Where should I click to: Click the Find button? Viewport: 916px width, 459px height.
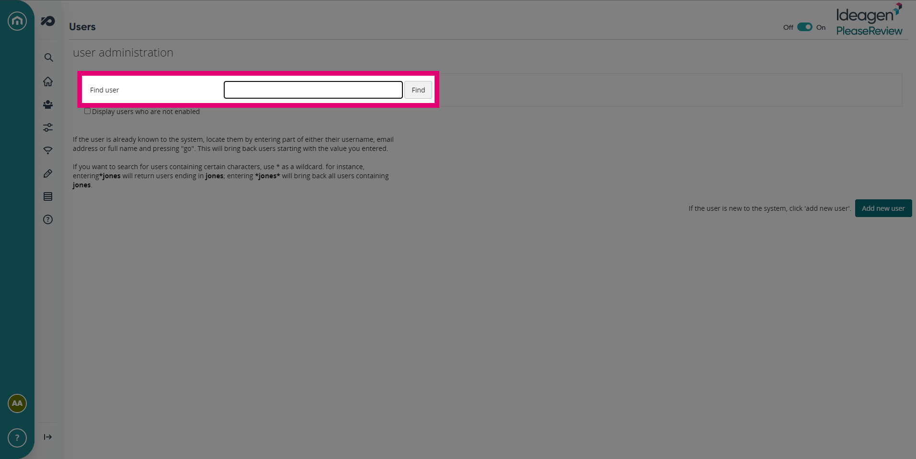(x=418, y=90)
